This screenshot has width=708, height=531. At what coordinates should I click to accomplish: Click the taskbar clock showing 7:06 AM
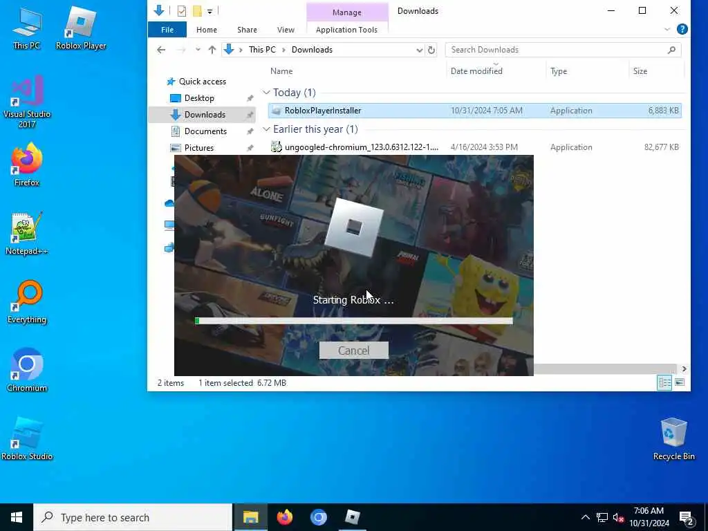tap(649, 517)
